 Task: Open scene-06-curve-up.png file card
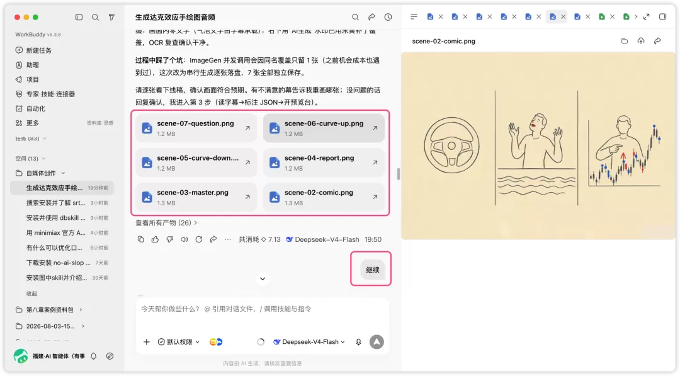click(x=324, y=128)
